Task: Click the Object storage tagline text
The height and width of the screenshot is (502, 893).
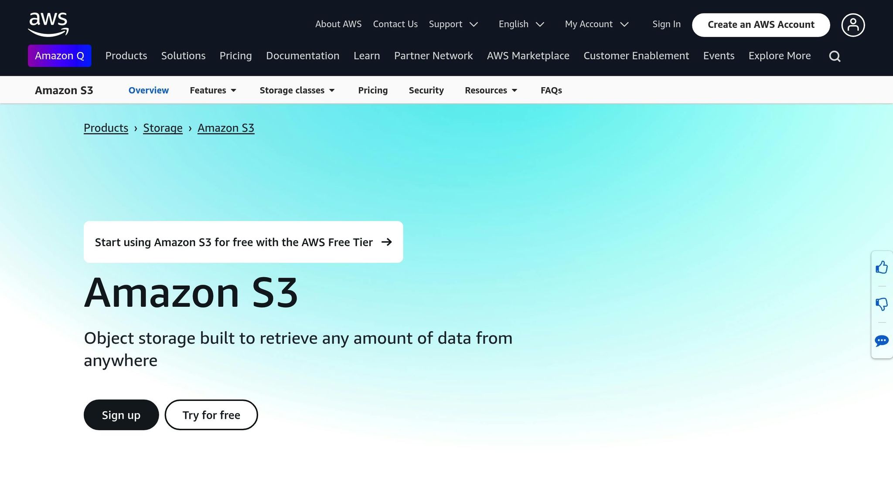Action: pos(298,349)
